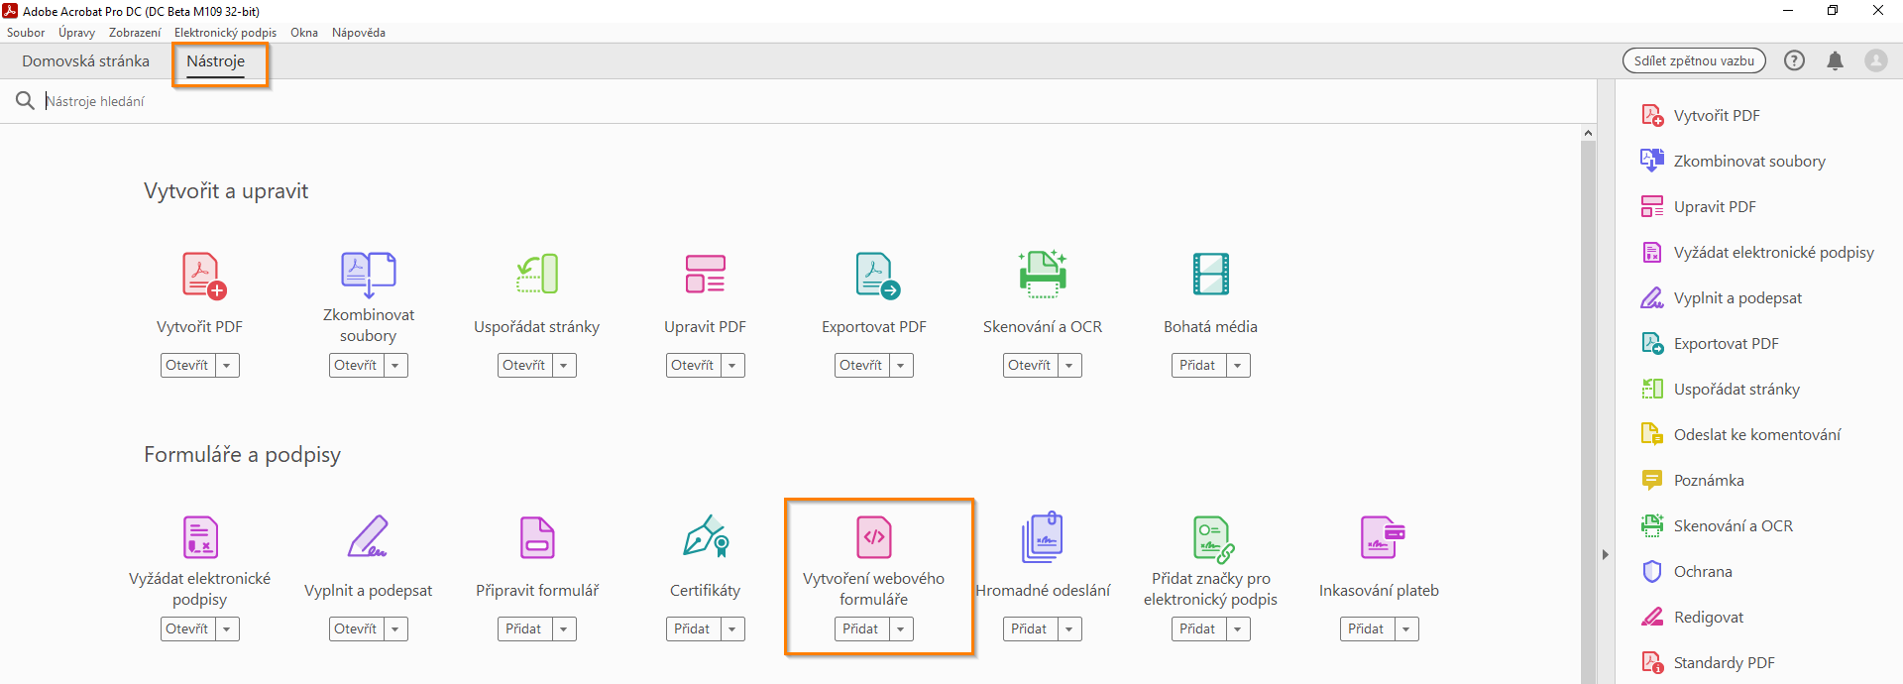Open the Skenování a OCR icon in main panel
The height and width of the screenshot is (684, 1903).
[x=1043, y=275]
